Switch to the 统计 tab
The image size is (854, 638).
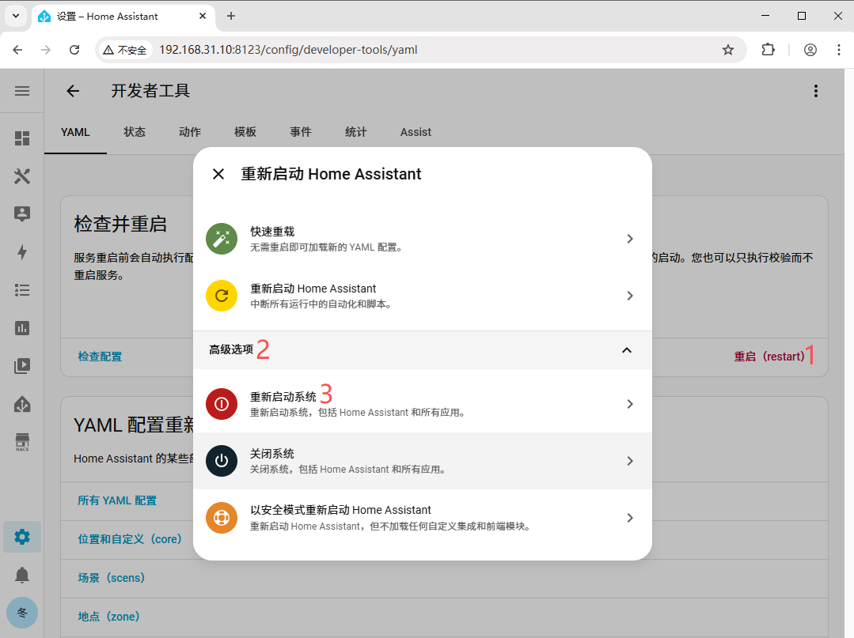point(355,132)
